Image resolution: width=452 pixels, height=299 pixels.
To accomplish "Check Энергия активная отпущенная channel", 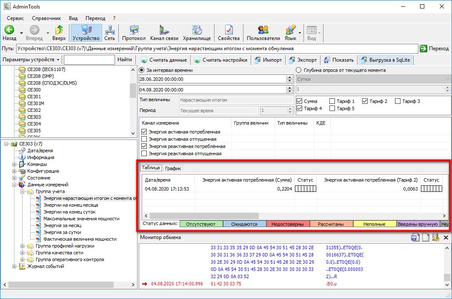I will point(144,139).
